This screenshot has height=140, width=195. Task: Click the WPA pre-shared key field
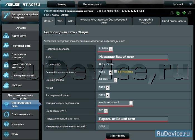click(x=133, y=119)
